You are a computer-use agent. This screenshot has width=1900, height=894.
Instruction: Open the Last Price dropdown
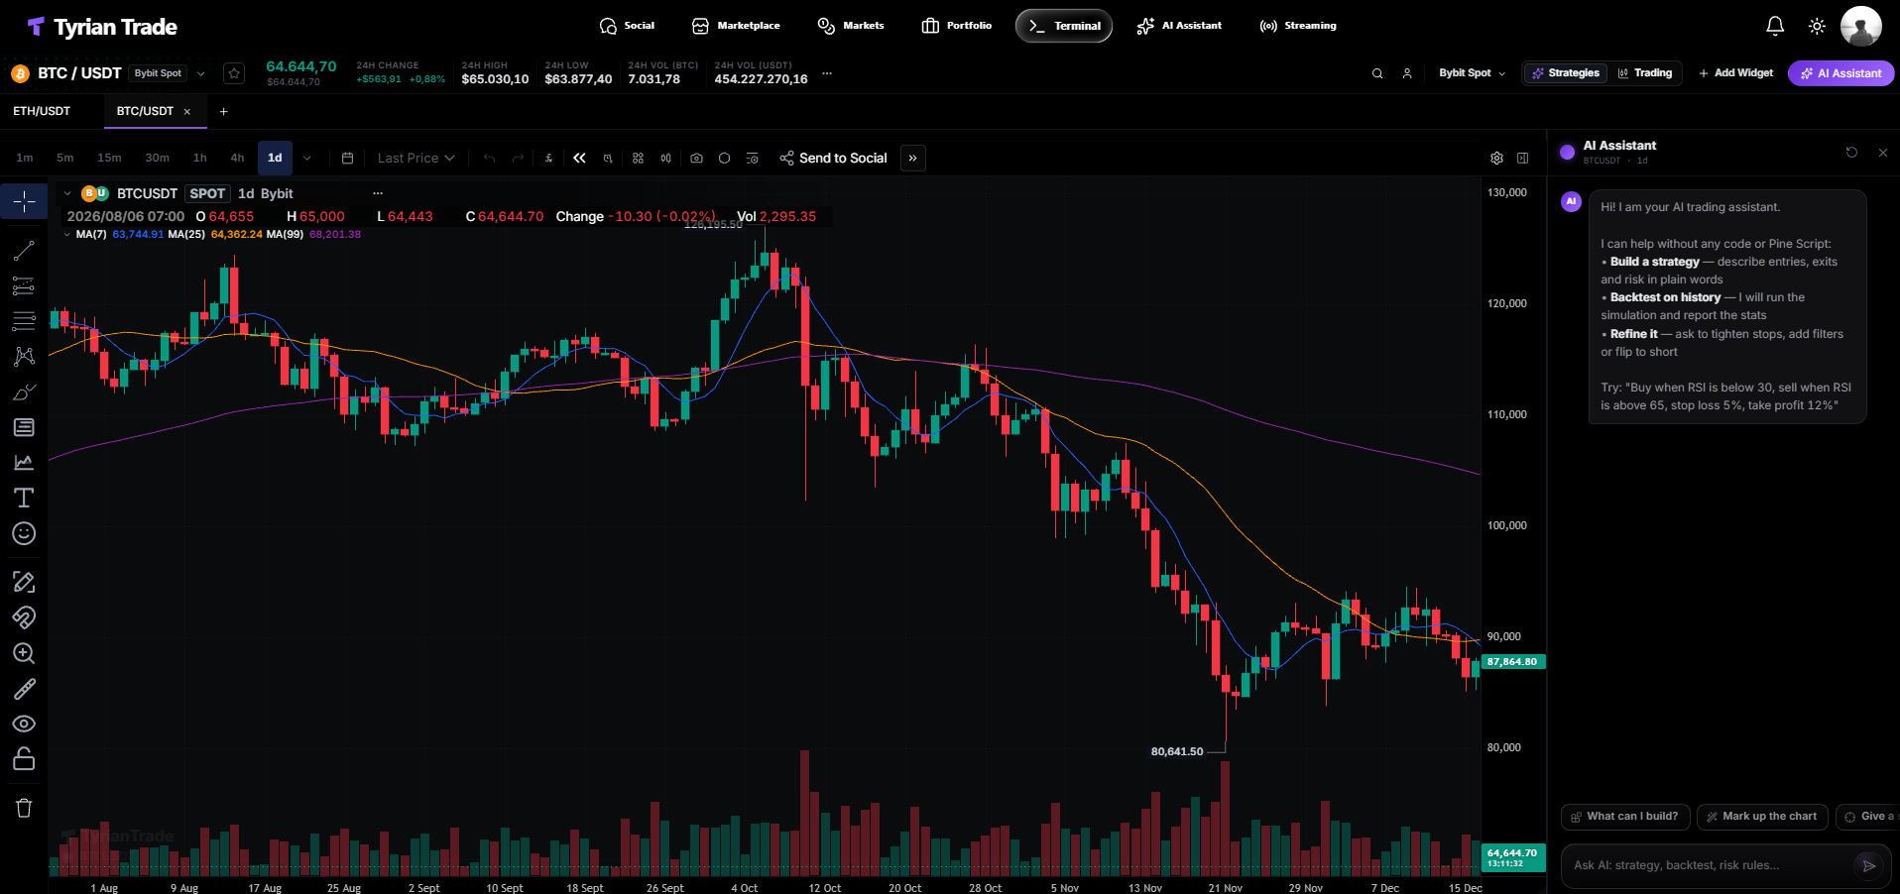click(x=416, y=158)
